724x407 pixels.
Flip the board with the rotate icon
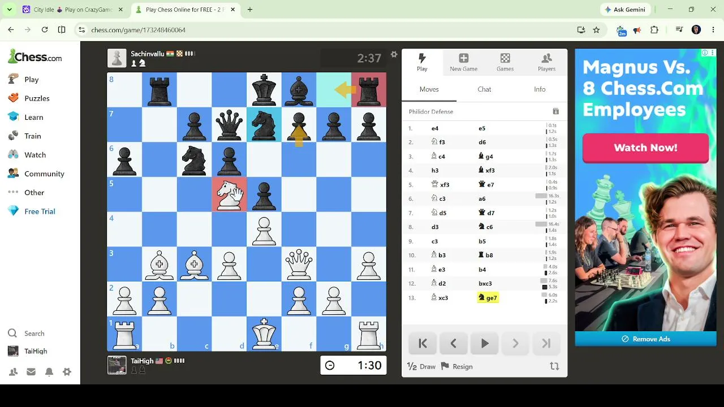[x=554, y=367]
